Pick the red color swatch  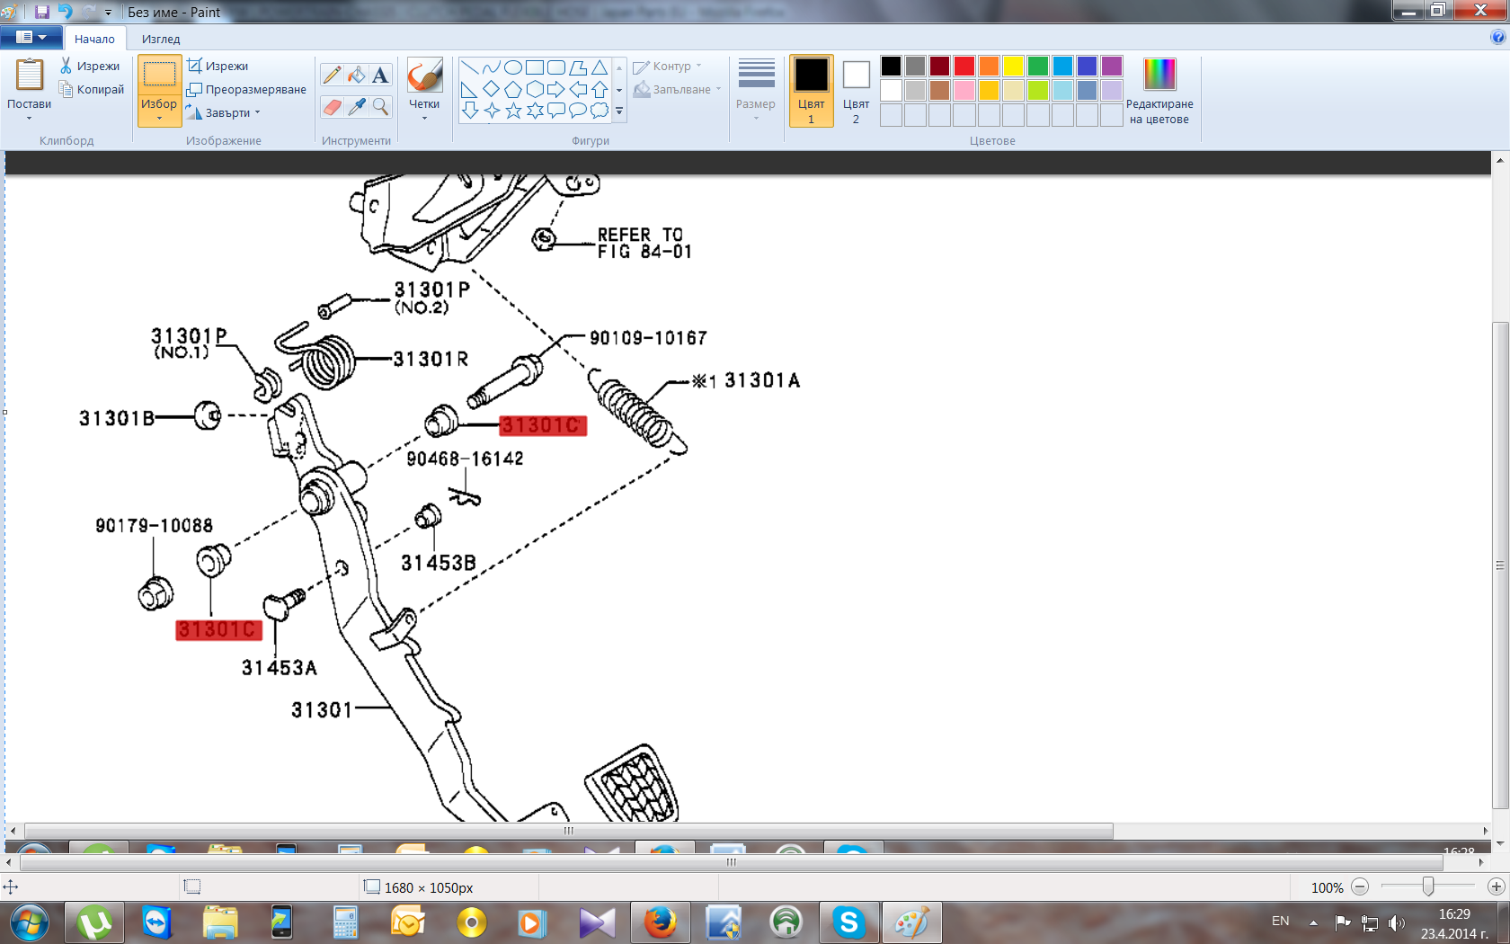click(x=964, y=66)
